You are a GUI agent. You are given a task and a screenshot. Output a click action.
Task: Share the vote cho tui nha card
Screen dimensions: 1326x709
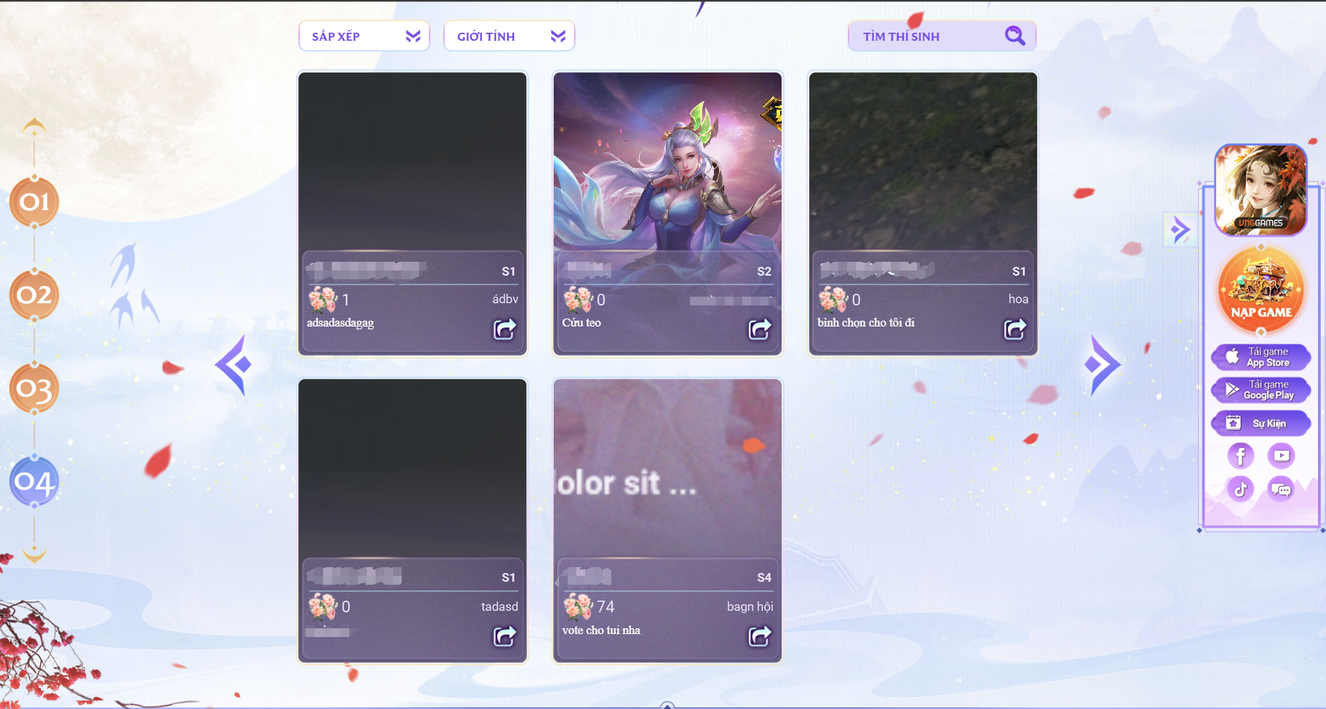click(760, 636)
